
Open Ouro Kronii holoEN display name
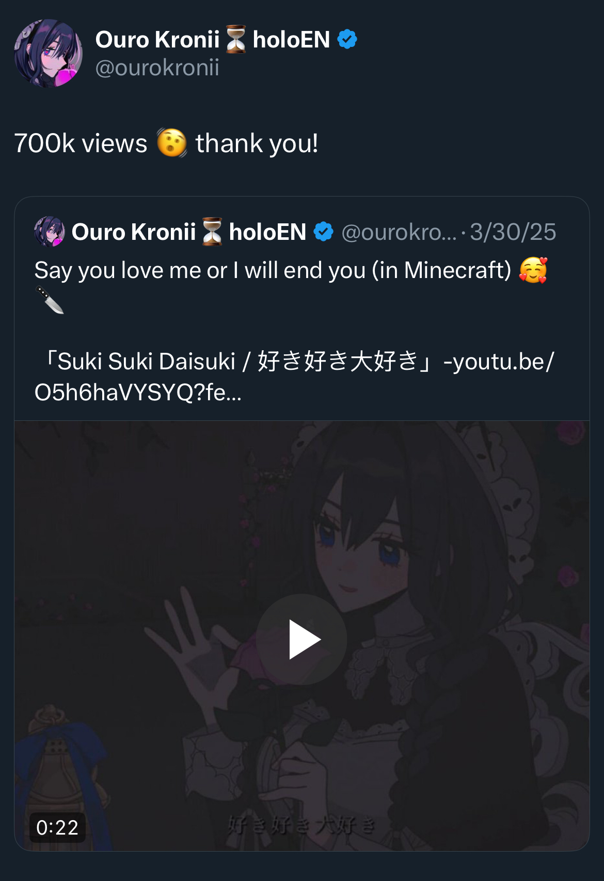(213, 39)
